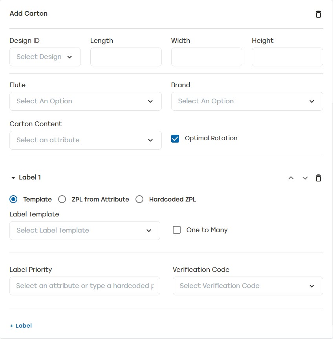Expand the Verification Code dropdown
The width and height of the screenshot is (333, 339).
tap(247, 286)
